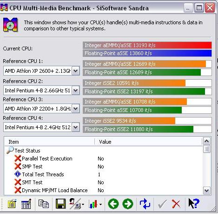
Task: Click the table edit icon in toolbar
Action: click(x=26, y=204)
